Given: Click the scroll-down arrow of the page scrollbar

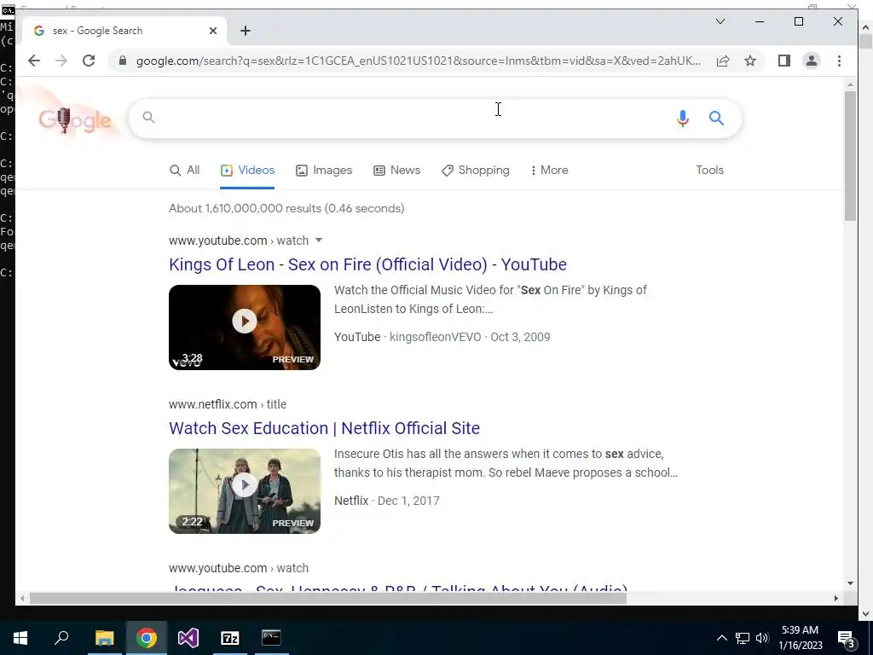Looking at the screenshot, I should tap(850, 583).
